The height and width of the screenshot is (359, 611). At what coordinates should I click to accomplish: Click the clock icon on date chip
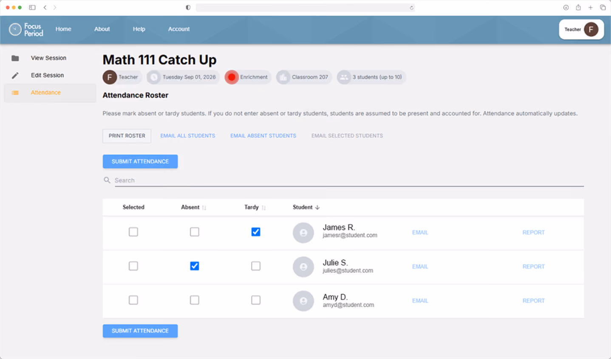[154, 77]
